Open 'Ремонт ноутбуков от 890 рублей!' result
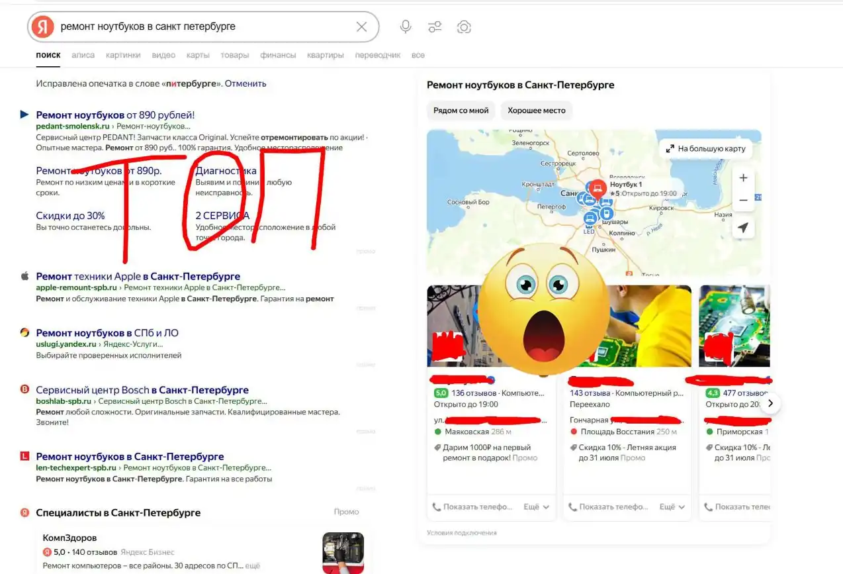The height and width of the screenshot is (574, 843). click(x=115, y=115)
